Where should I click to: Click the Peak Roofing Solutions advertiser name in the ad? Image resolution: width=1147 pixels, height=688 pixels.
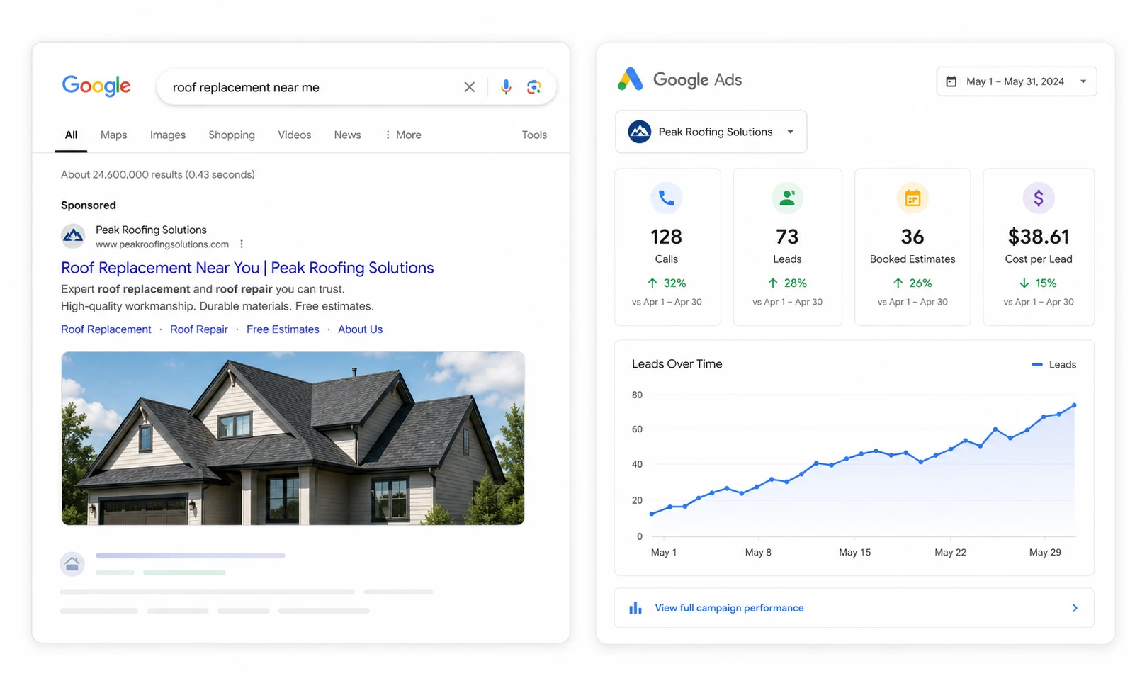pyautogui.click(x=152, y=230)
